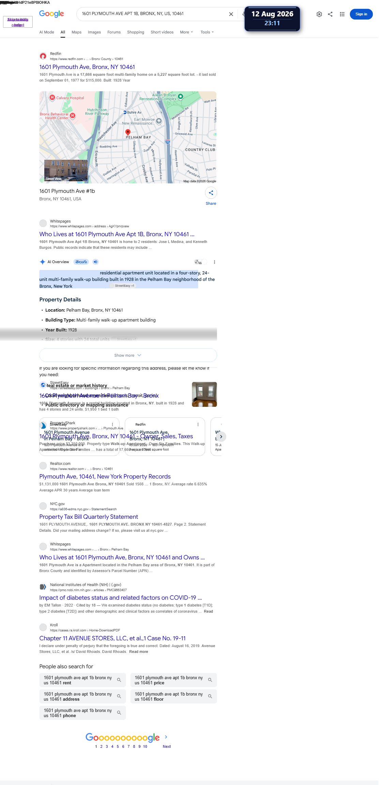Click the Next pagination link
The width and height of the screenshot is (383, 785).
pos(167,746)
